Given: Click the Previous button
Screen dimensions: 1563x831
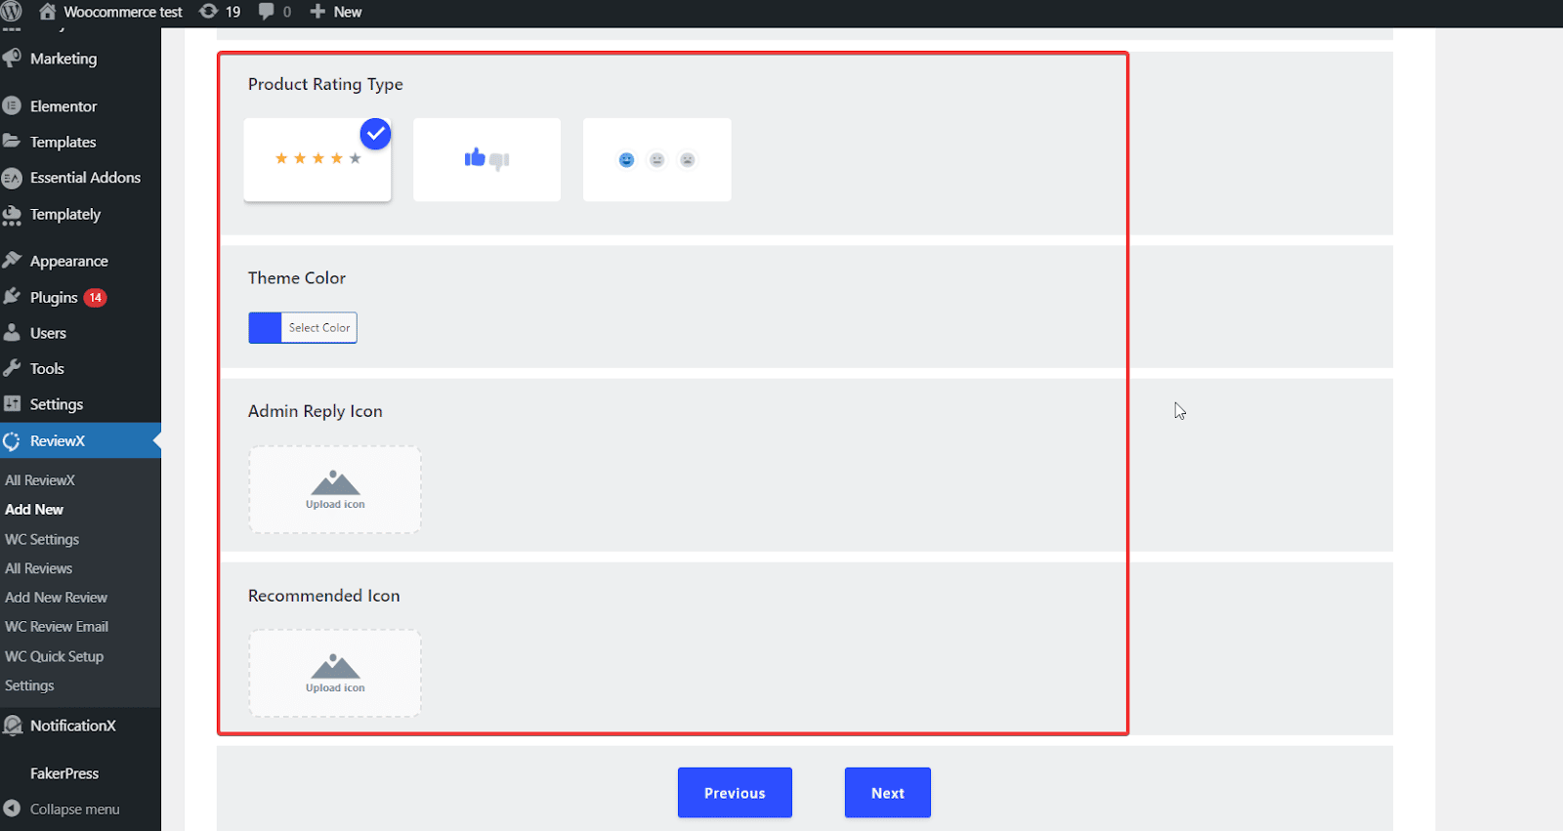Looking at the screenshot, I should [x=735, y=793].
